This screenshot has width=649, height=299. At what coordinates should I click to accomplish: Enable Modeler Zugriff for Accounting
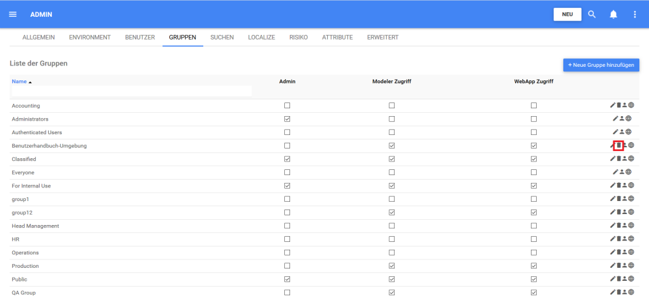pos(391,105)
